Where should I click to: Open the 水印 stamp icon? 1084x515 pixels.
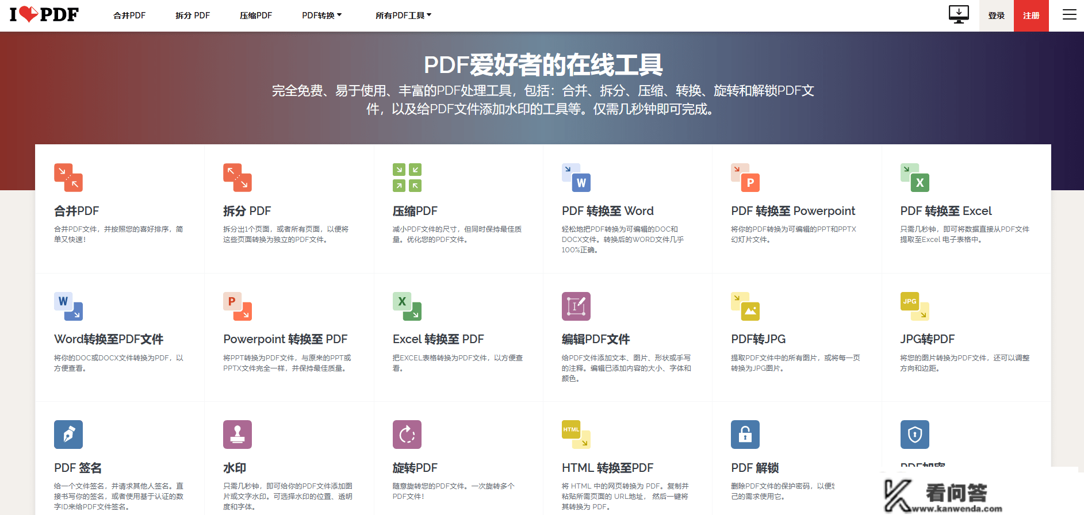point(238,435)
